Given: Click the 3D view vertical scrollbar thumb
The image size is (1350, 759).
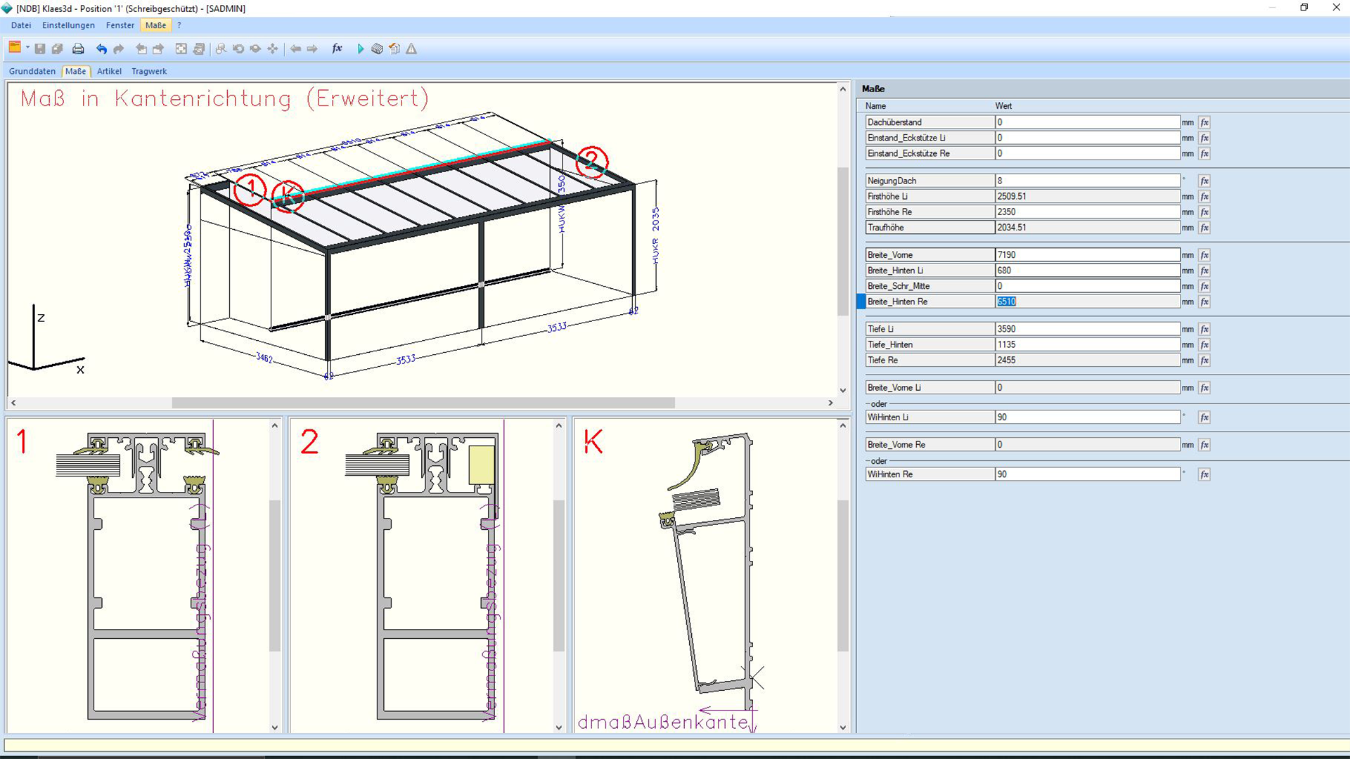Looking at the screenshot, I should (x=843, y=241).
